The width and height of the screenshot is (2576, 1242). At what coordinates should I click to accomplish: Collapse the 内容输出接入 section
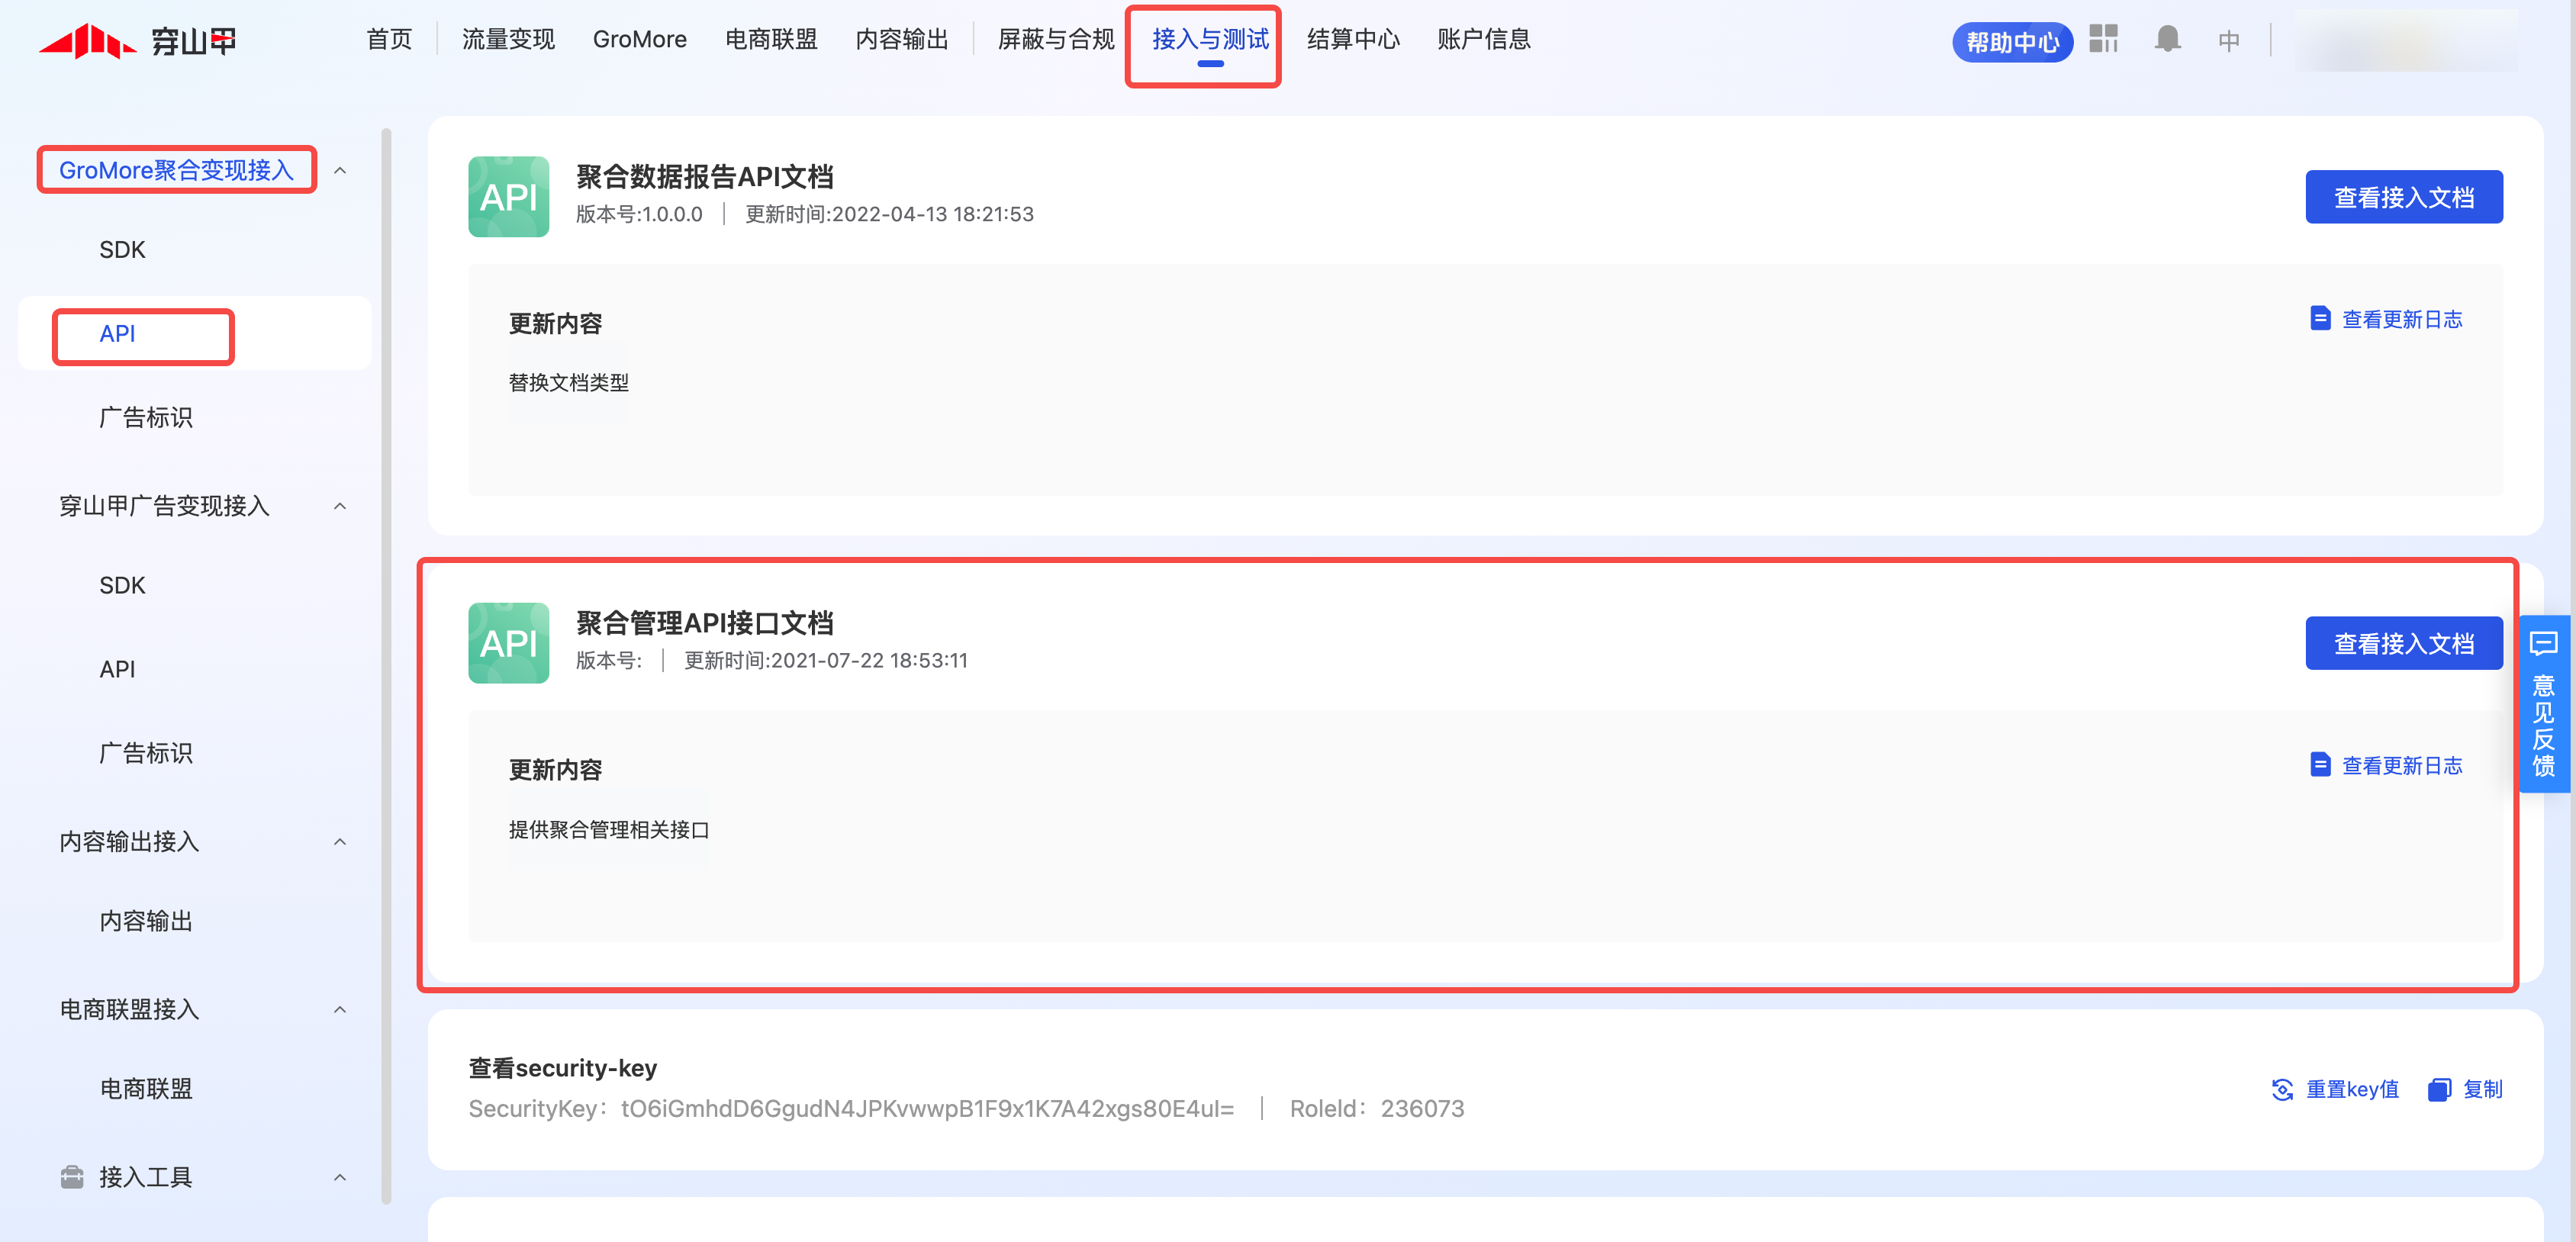click(x=340, y=842)
